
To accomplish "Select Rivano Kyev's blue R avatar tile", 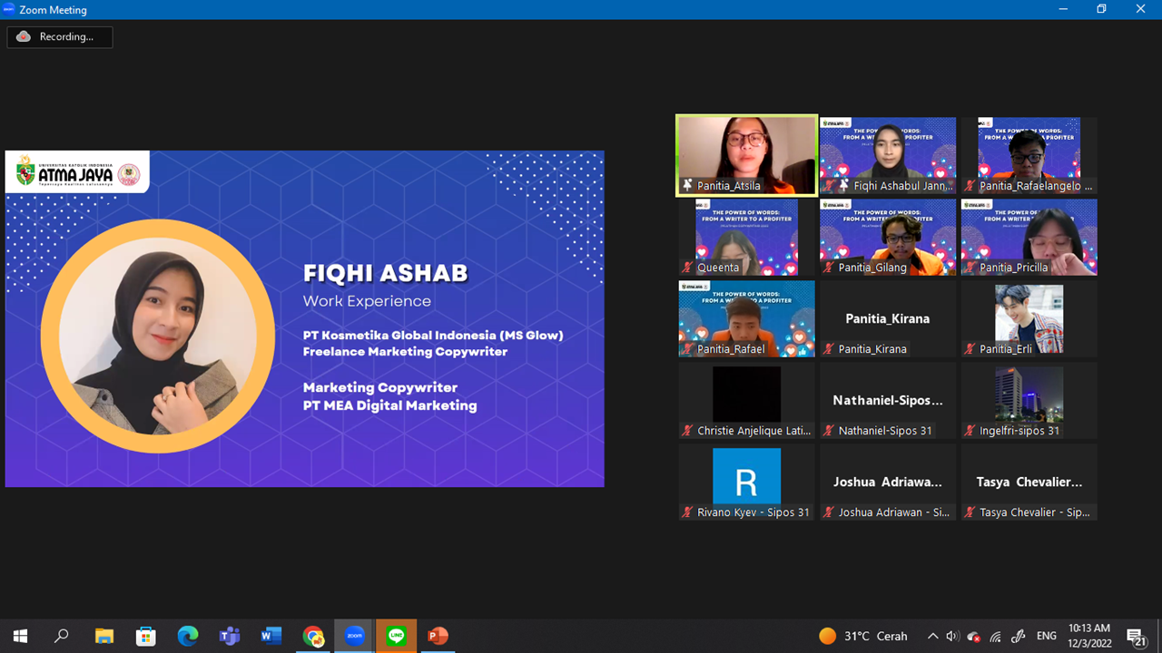I will (x=746, y=476).
